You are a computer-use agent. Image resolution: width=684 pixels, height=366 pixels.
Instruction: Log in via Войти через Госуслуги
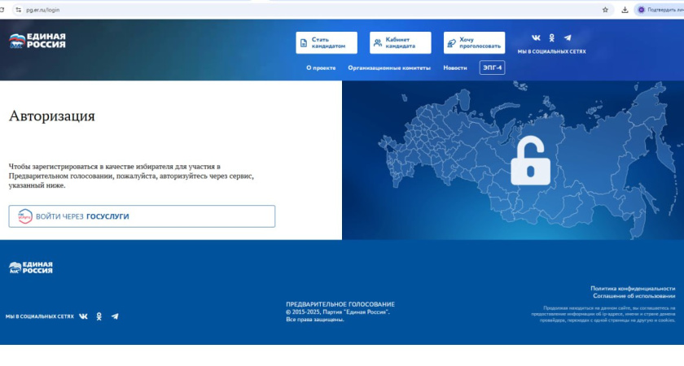coord(142,216)
